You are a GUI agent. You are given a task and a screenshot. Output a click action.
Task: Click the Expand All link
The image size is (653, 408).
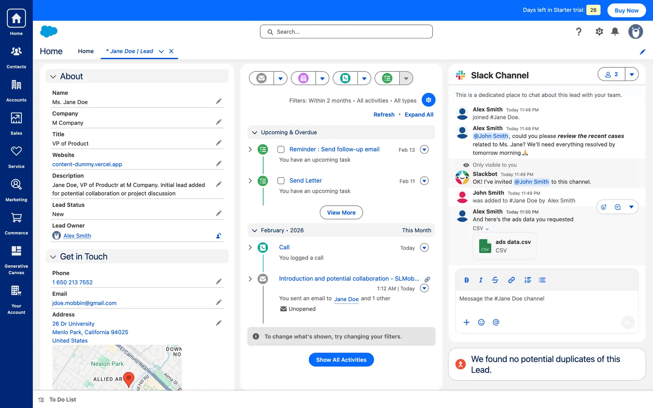pos(419,115)
